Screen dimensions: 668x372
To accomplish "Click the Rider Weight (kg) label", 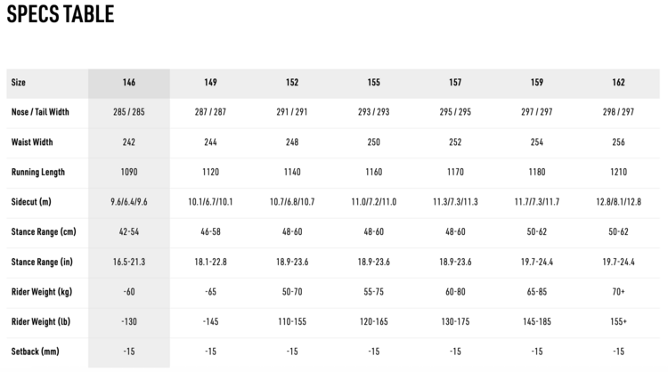I will coord(42,291).
